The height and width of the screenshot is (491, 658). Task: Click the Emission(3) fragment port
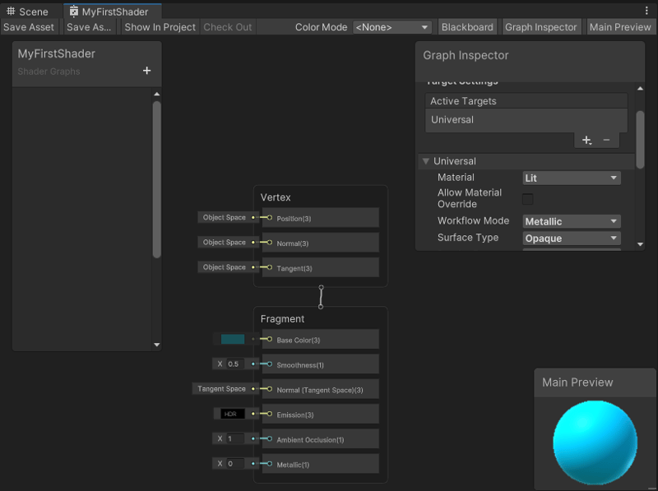pos(267,414)
